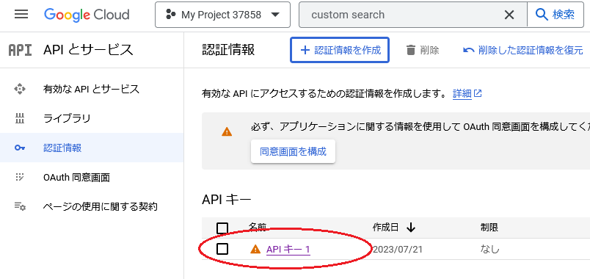Click the 制限 column header

[x=489, y=227]
